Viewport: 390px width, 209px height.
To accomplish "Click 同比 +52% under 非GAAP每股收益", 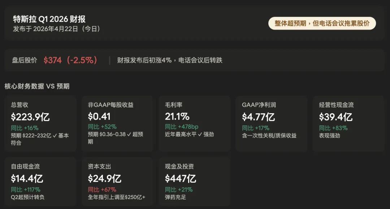I will point(102,127).
